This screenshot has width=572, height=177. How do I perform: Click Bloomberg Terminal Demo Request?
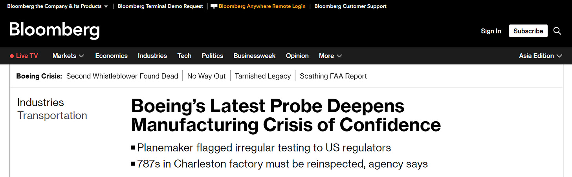160,6
